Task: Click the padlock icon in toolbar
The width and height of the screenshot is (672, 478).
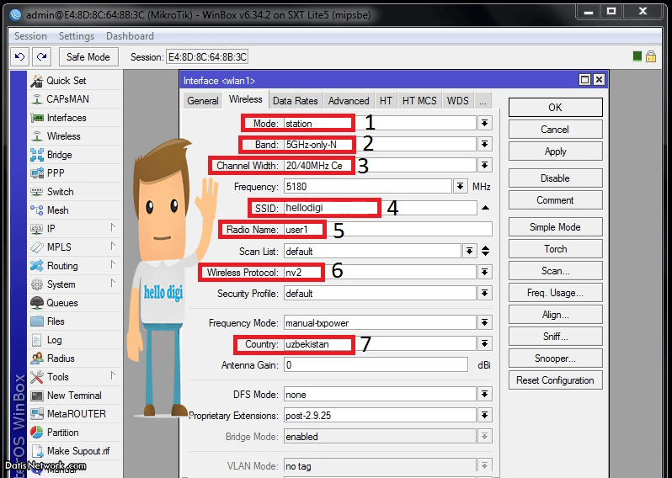Action: tap(651, 56)
